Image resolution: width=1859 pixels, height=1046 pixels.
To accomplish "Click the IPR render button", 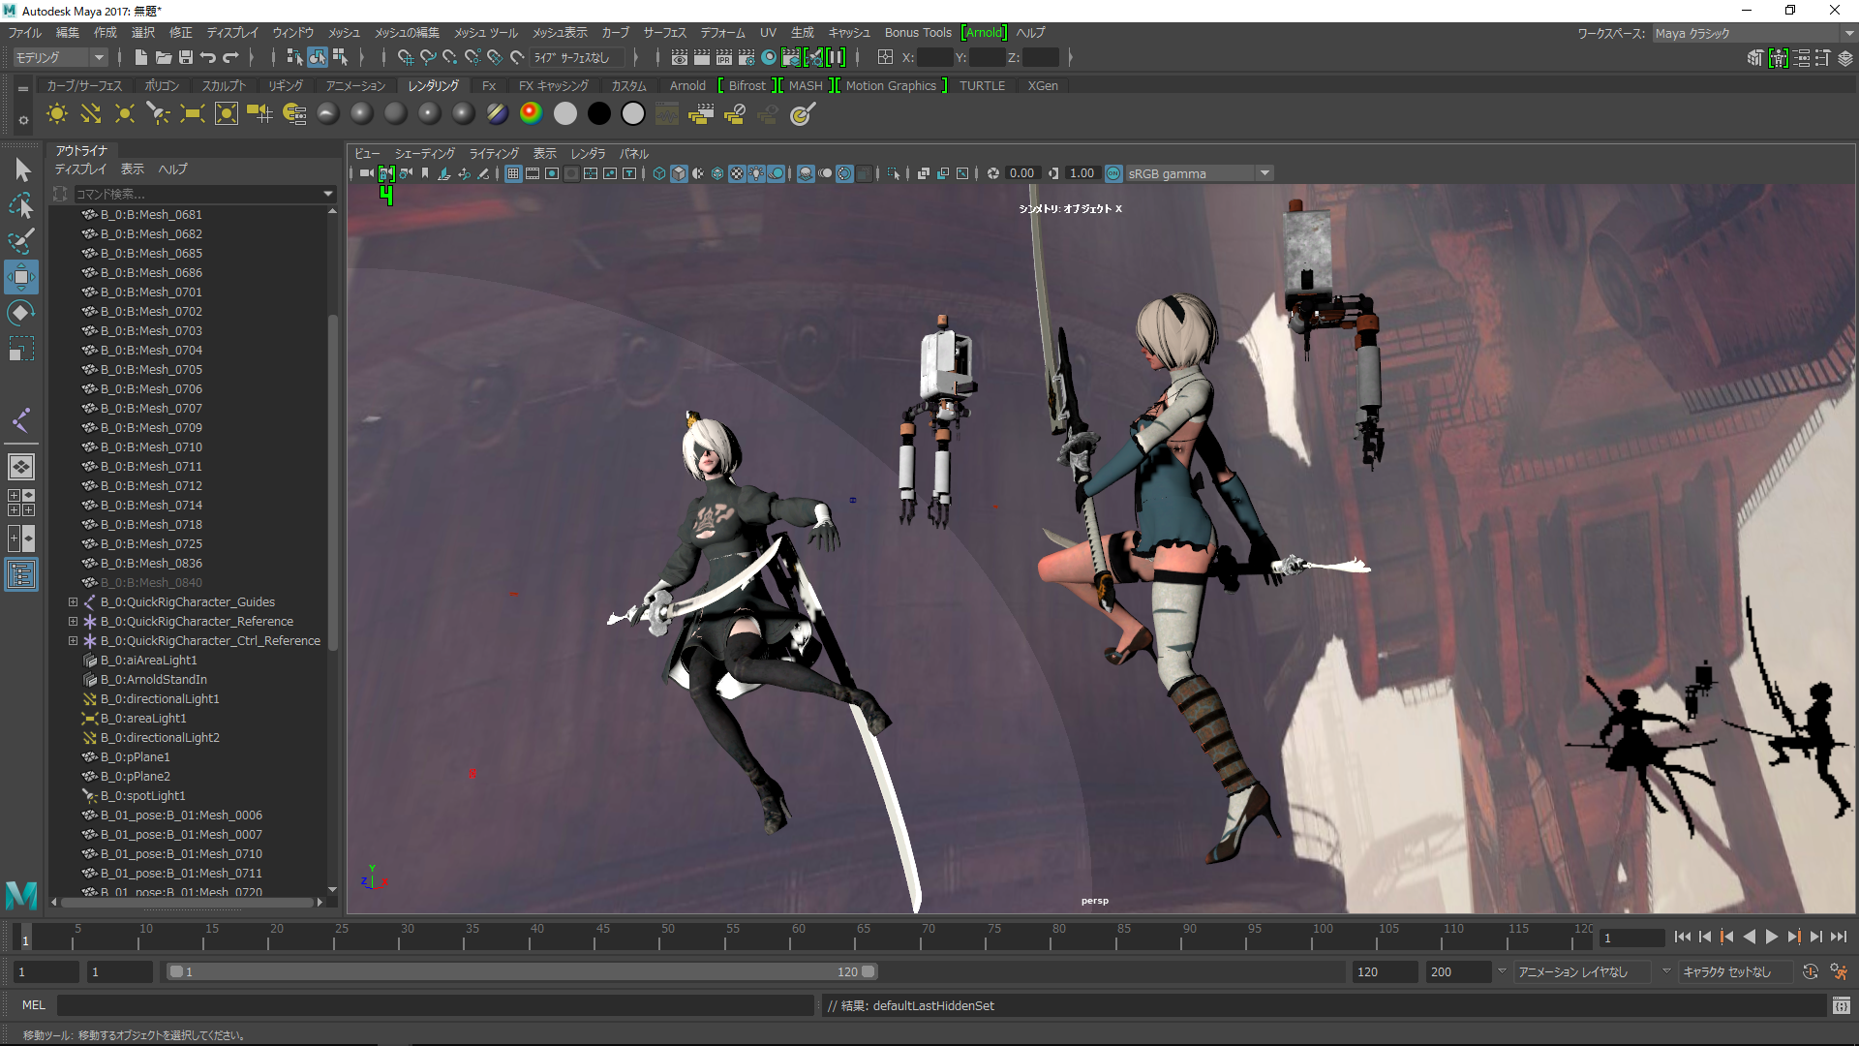I will [724, 58].
